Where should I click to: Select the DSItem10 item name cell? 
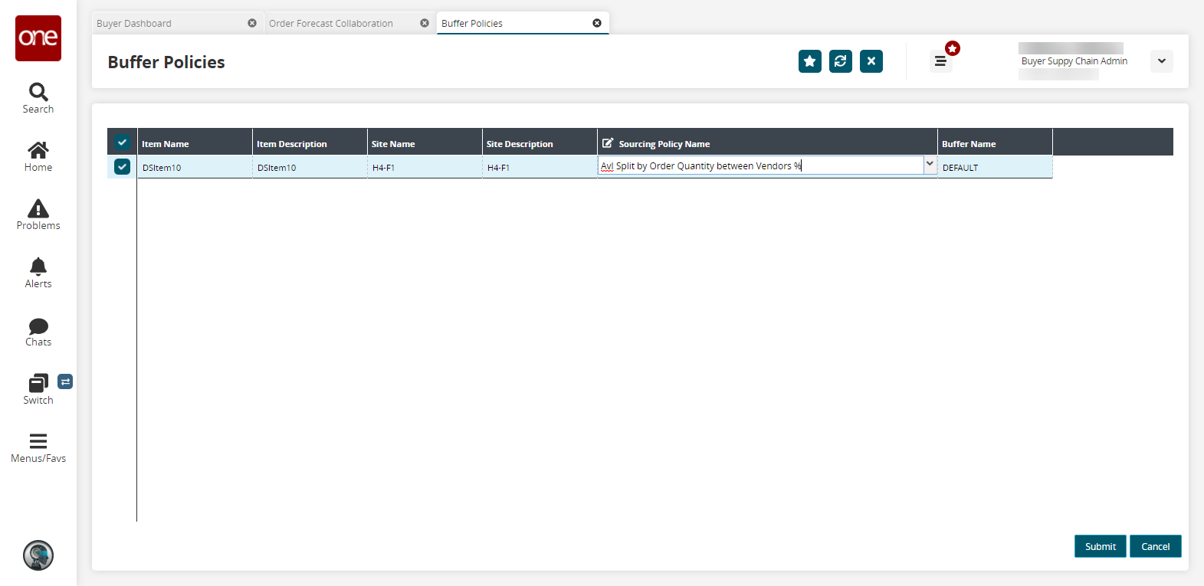pos(195,167)
